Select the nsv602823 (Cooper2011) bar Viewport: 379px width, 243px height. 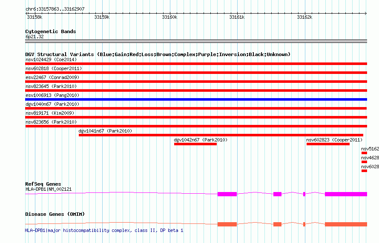(328, 144)
